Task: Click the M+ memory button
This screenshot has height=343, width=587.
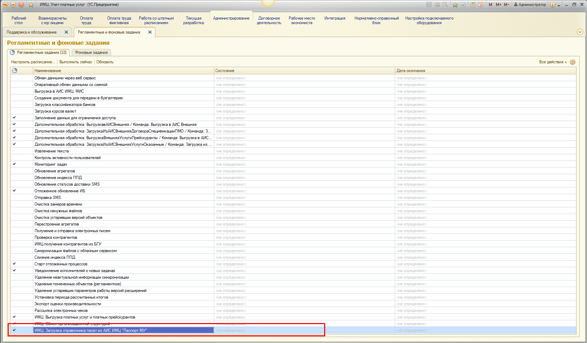Action: pyautogui.click(x=498, y=5)
